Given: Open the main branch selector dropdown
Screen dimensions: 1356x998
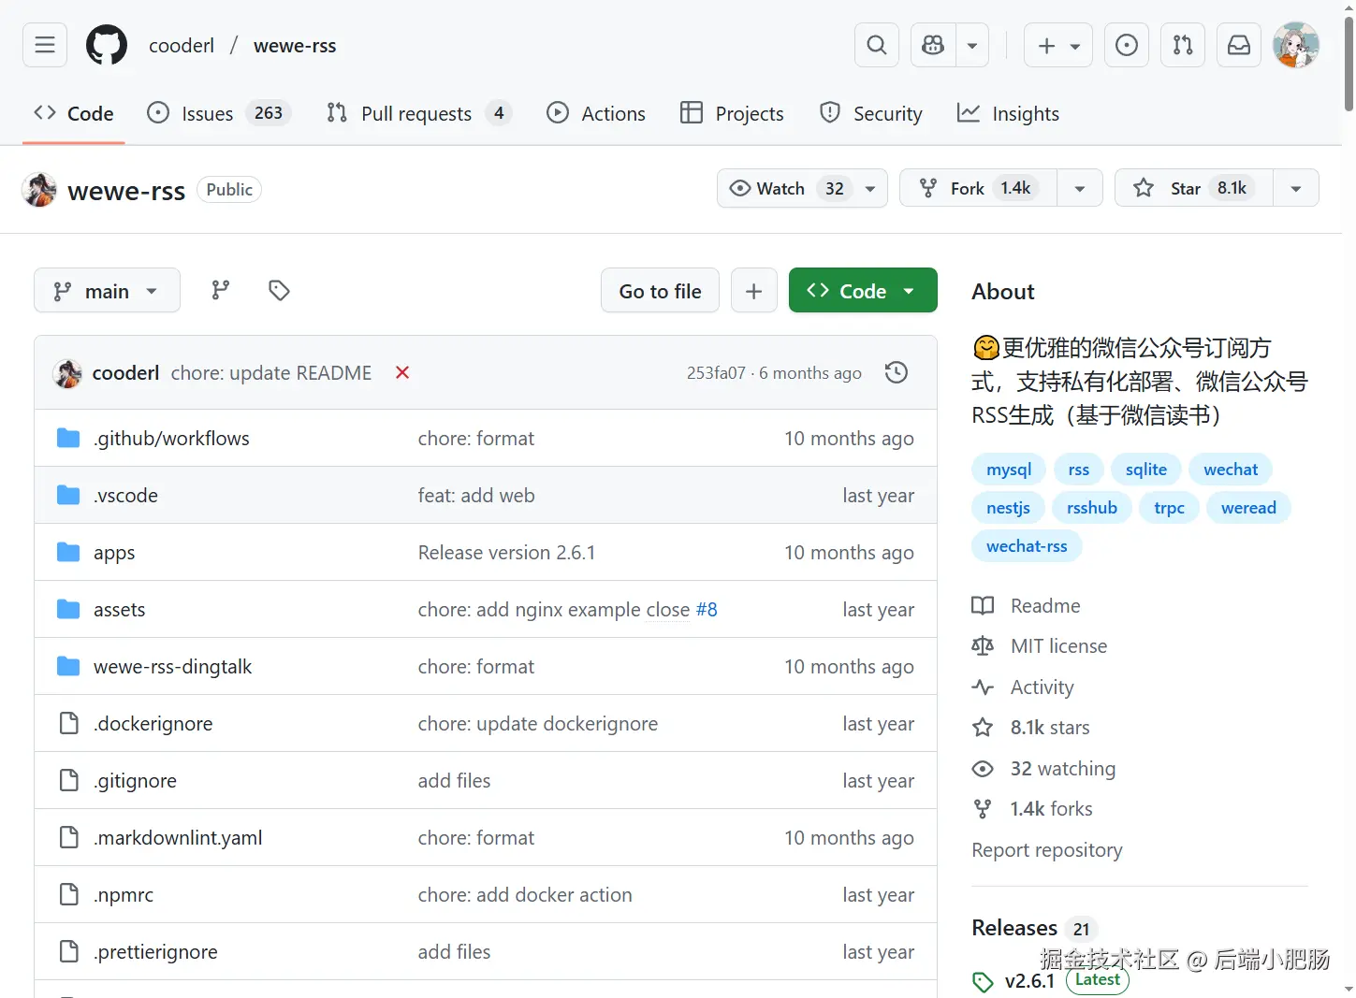Looking at the screenshot, I should pyautogui.click(x=107, y=291).
